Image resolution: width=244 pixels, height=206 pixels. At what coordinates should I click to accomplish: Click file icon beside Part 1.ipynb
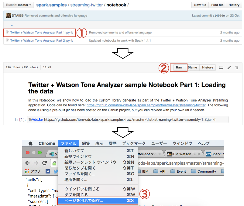[x=7, y=33]
